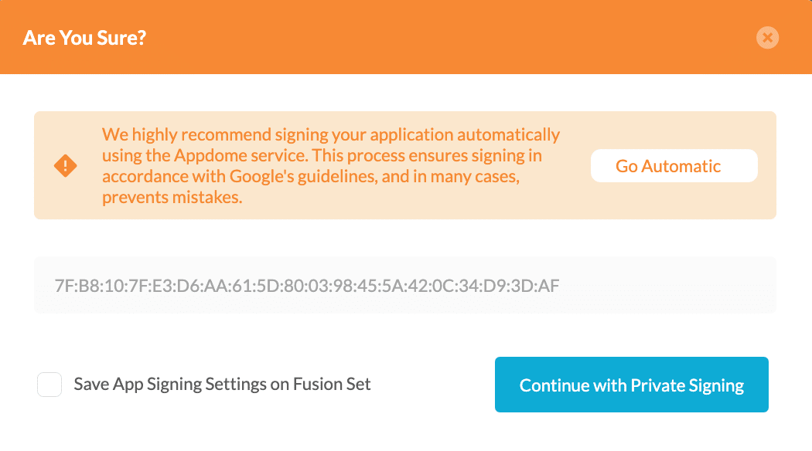Click inside the warning recommendation panel
812x451 pixels.
(331, 165)
